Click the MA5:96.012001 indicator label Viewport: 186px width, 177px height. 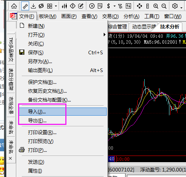tap(161, 42)
